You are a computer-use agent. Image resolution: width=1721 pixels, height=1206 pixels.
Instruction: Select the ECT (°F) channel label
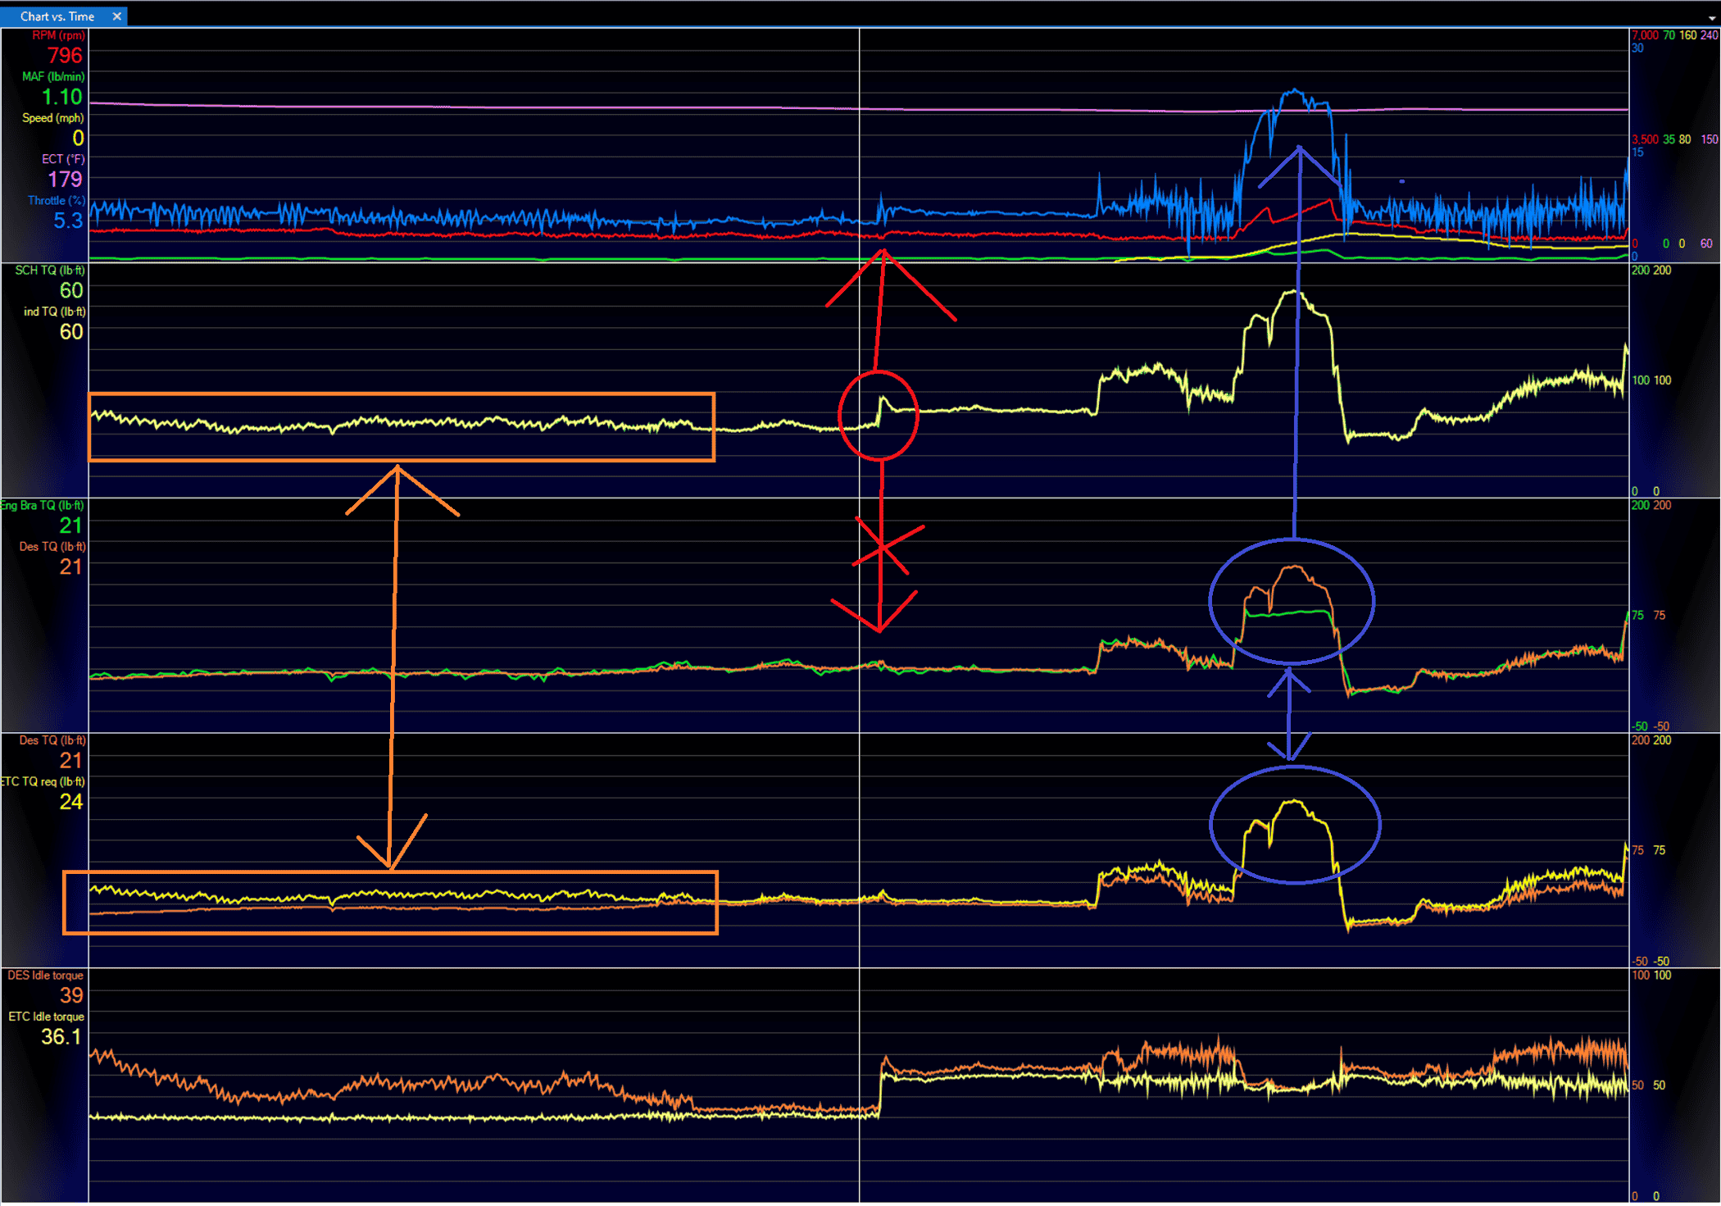click(63, 159)
